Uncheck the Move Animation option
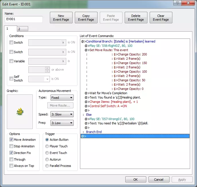 [x=11, y=139]
